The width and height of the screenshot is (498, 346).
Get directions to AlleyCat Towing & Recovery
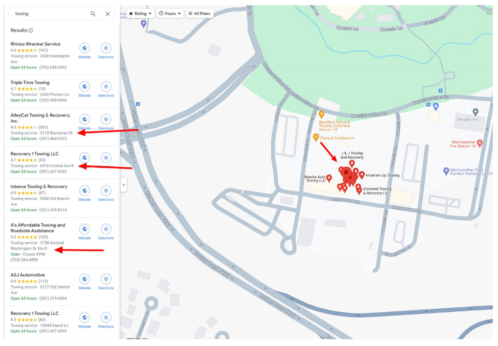coord(106,119)
